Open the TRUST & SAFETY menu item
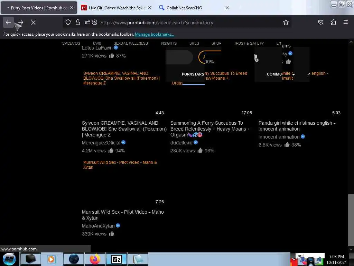This screenshot has width=354, height=266. coord(249,43)
